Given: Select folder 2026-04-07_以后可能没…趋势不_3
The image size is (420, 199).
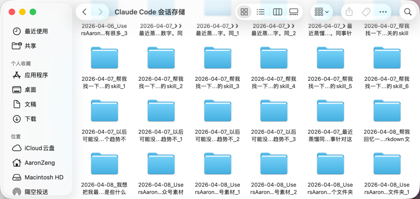Looking at the screenshot, I should tap(274, 111).
